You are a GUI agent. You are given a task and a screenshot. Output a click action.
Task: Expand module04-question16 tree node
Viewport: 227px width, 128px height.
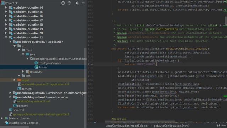pyautogui.click(x=6, y=16)
